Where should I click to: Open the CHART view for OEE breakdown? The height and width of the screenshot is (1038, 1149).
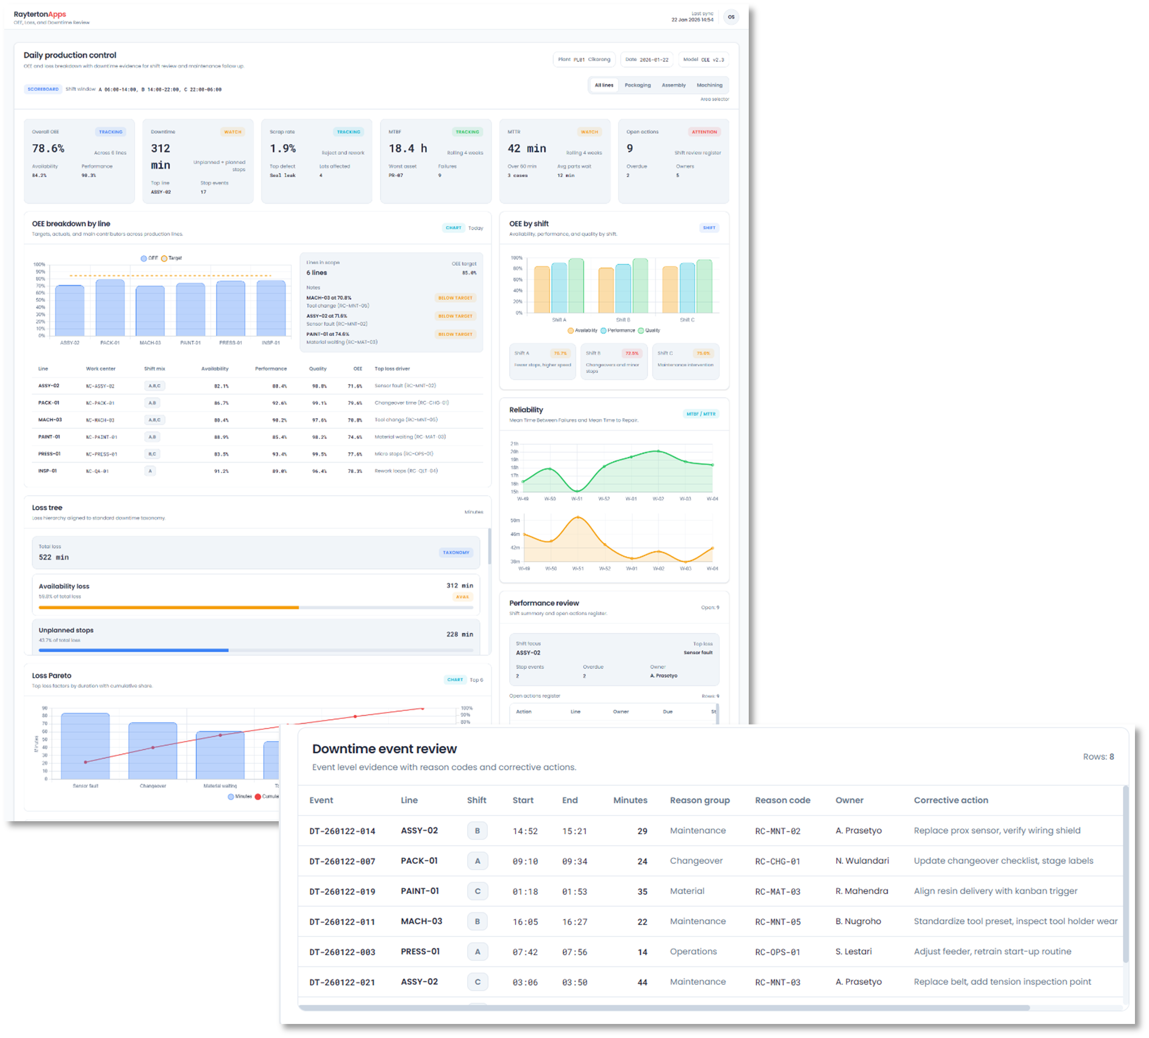454,227
